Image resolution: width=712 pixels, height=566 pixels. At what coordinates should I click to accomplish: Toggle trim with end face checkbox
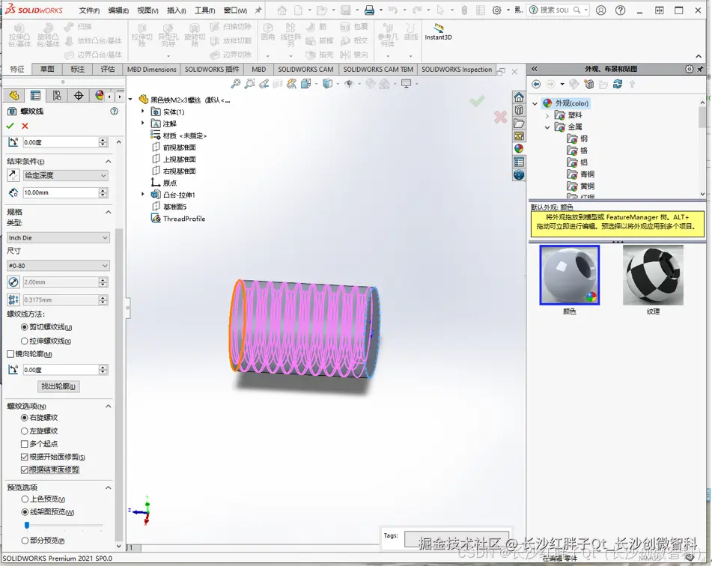pyautogui.click(x=25, y=469)
